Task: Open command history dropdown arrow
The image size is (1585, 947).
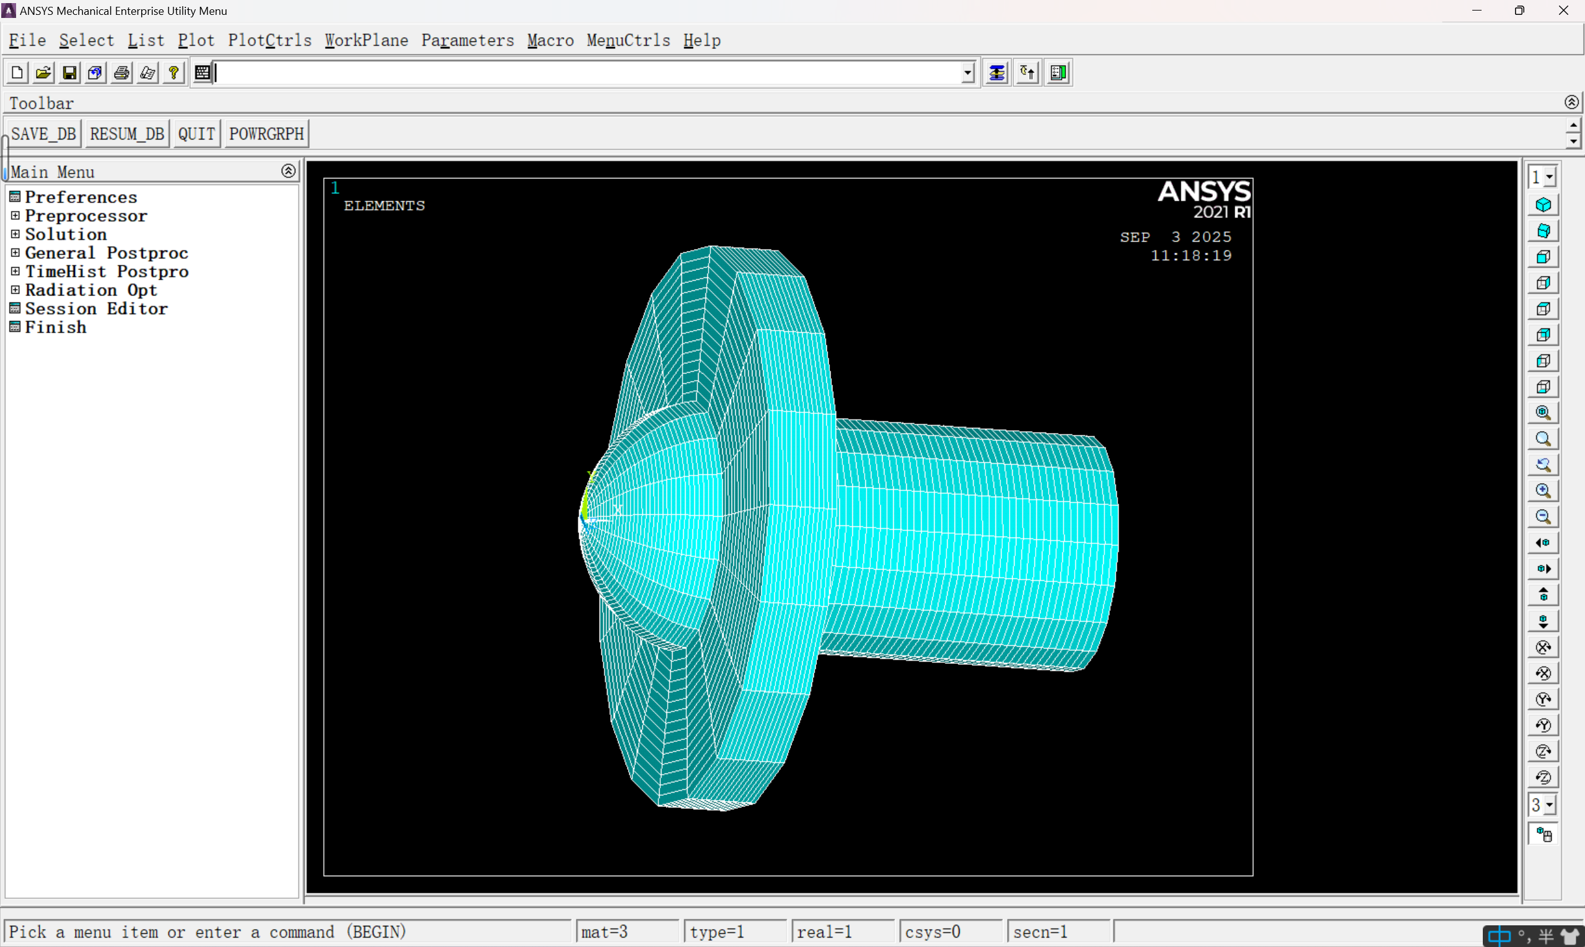Action: (x=967, y=72)
